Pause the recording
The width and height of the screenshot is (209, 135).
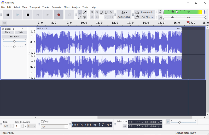tap(8, 15)
